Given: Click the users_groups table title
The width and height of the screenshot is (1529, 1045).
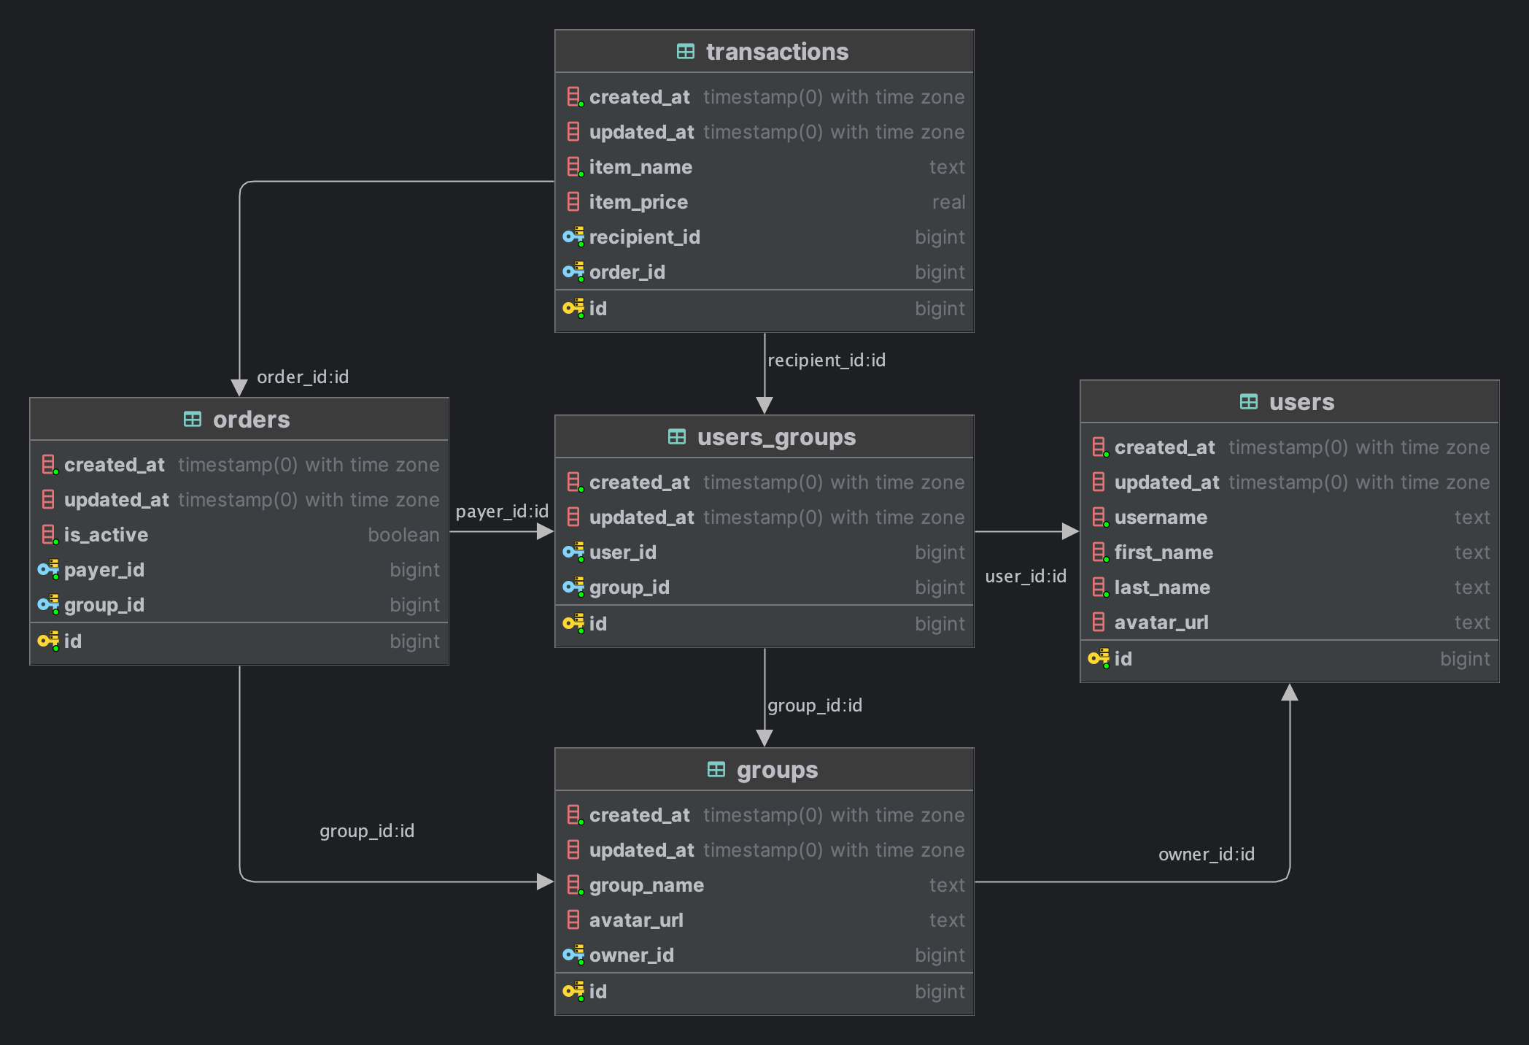Looking at the screenshot, I should point(776,437).
